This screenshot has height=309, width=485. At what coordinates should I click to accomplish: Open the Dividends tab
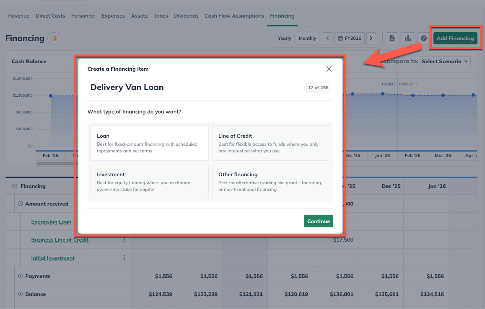pos(186,15)
